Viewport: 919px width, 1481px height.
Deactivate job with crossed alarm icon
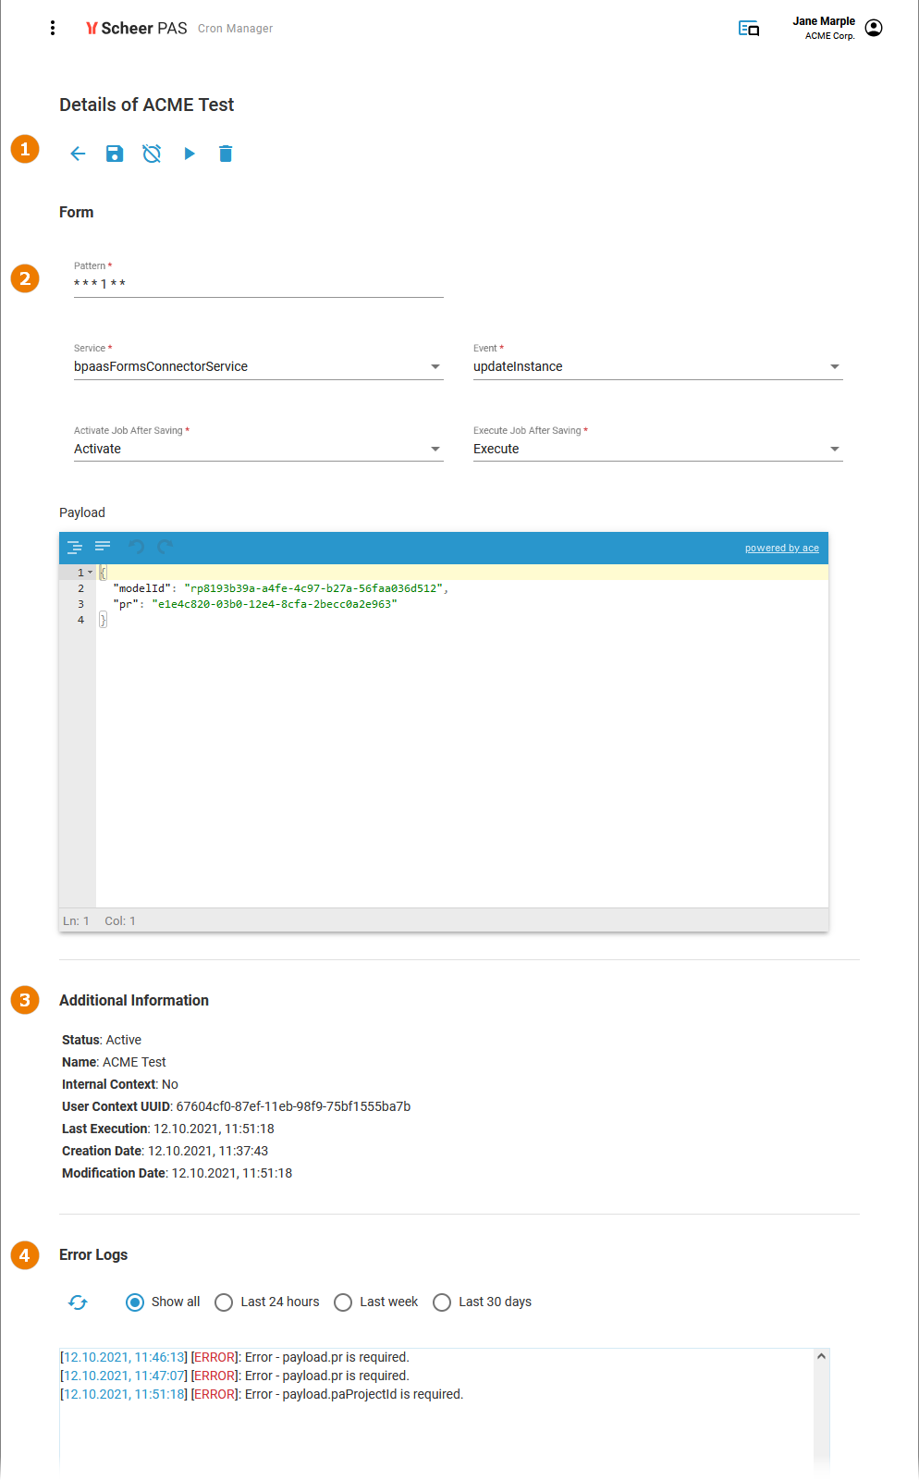coord(152,154)
